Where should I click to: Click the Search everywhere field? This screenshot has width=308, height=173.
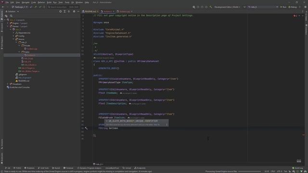[63, 7]
